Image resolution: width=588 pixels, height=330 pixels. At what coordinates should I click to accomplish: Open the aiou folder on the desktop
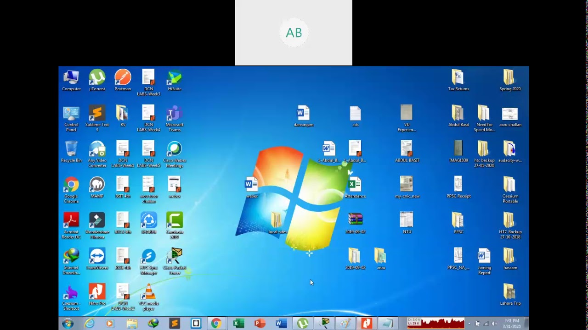[x=381, y=259]
